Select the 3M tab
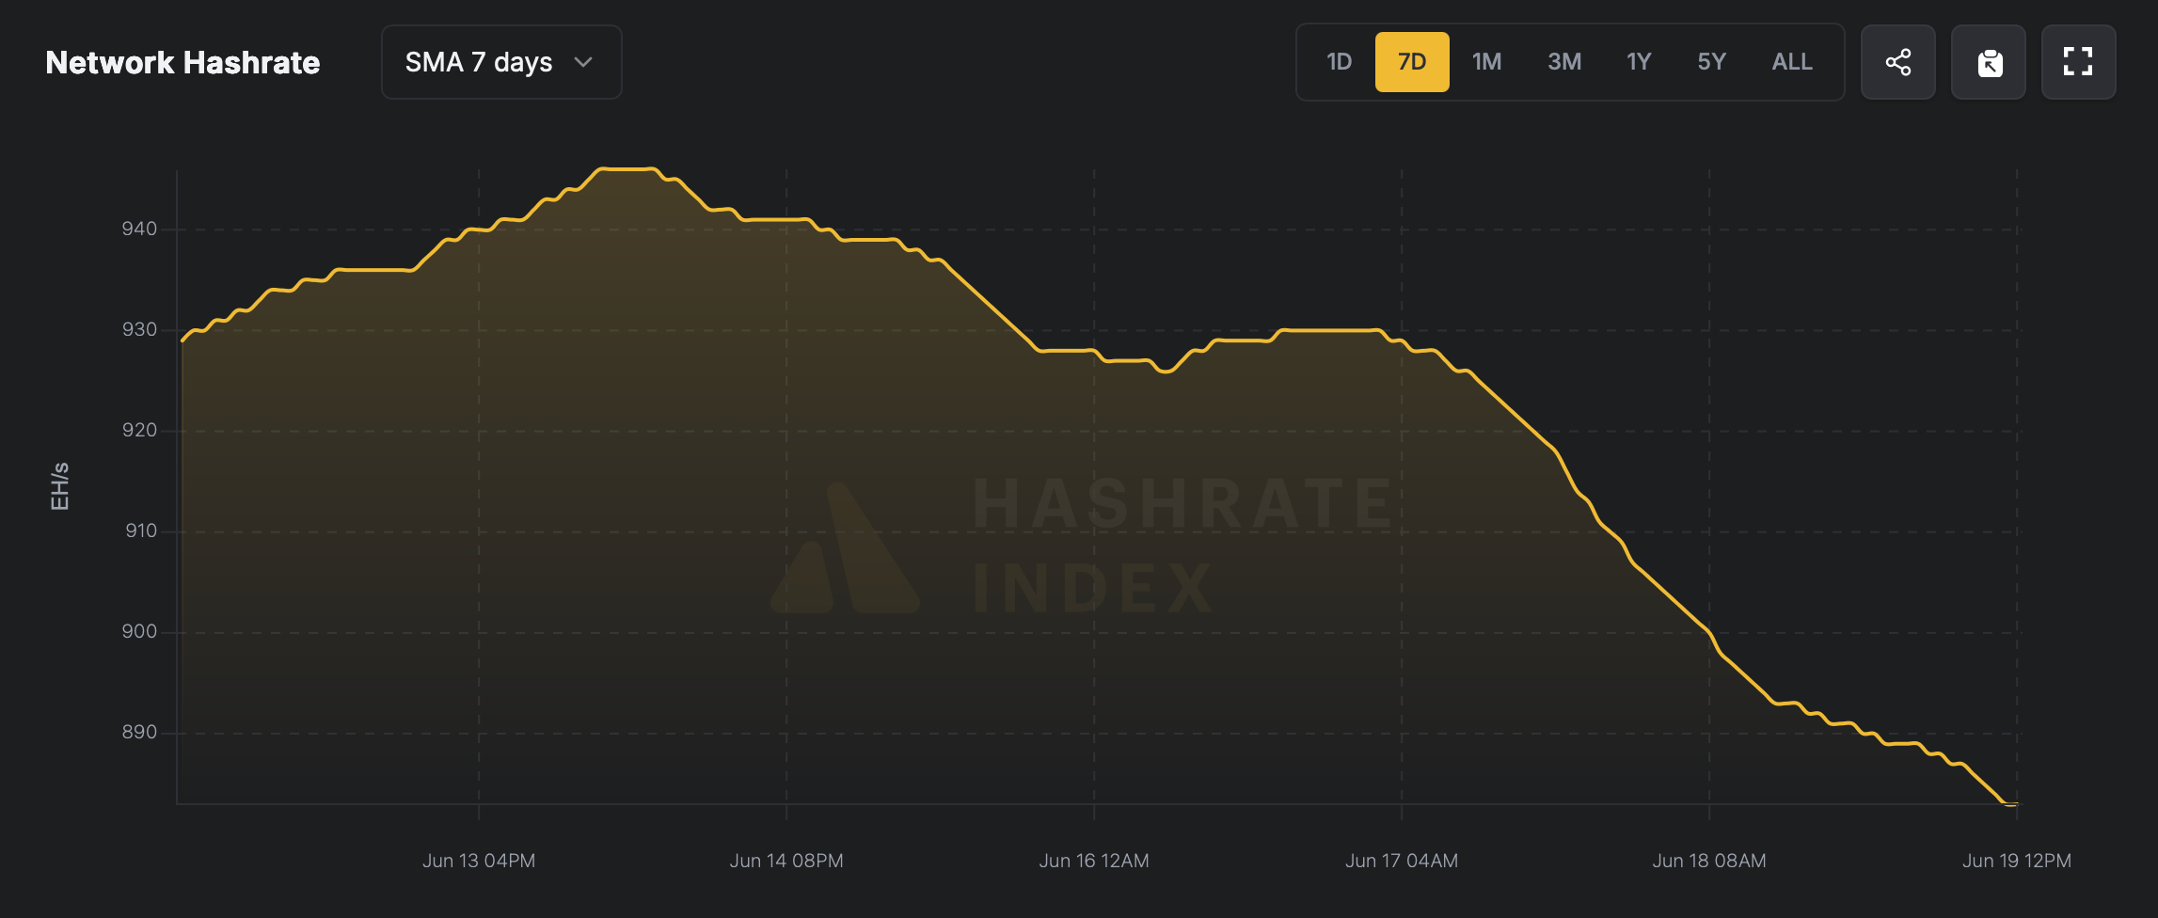Image resolution: width=2158 pixels, height=918 pixels. tap(1563, 62)
